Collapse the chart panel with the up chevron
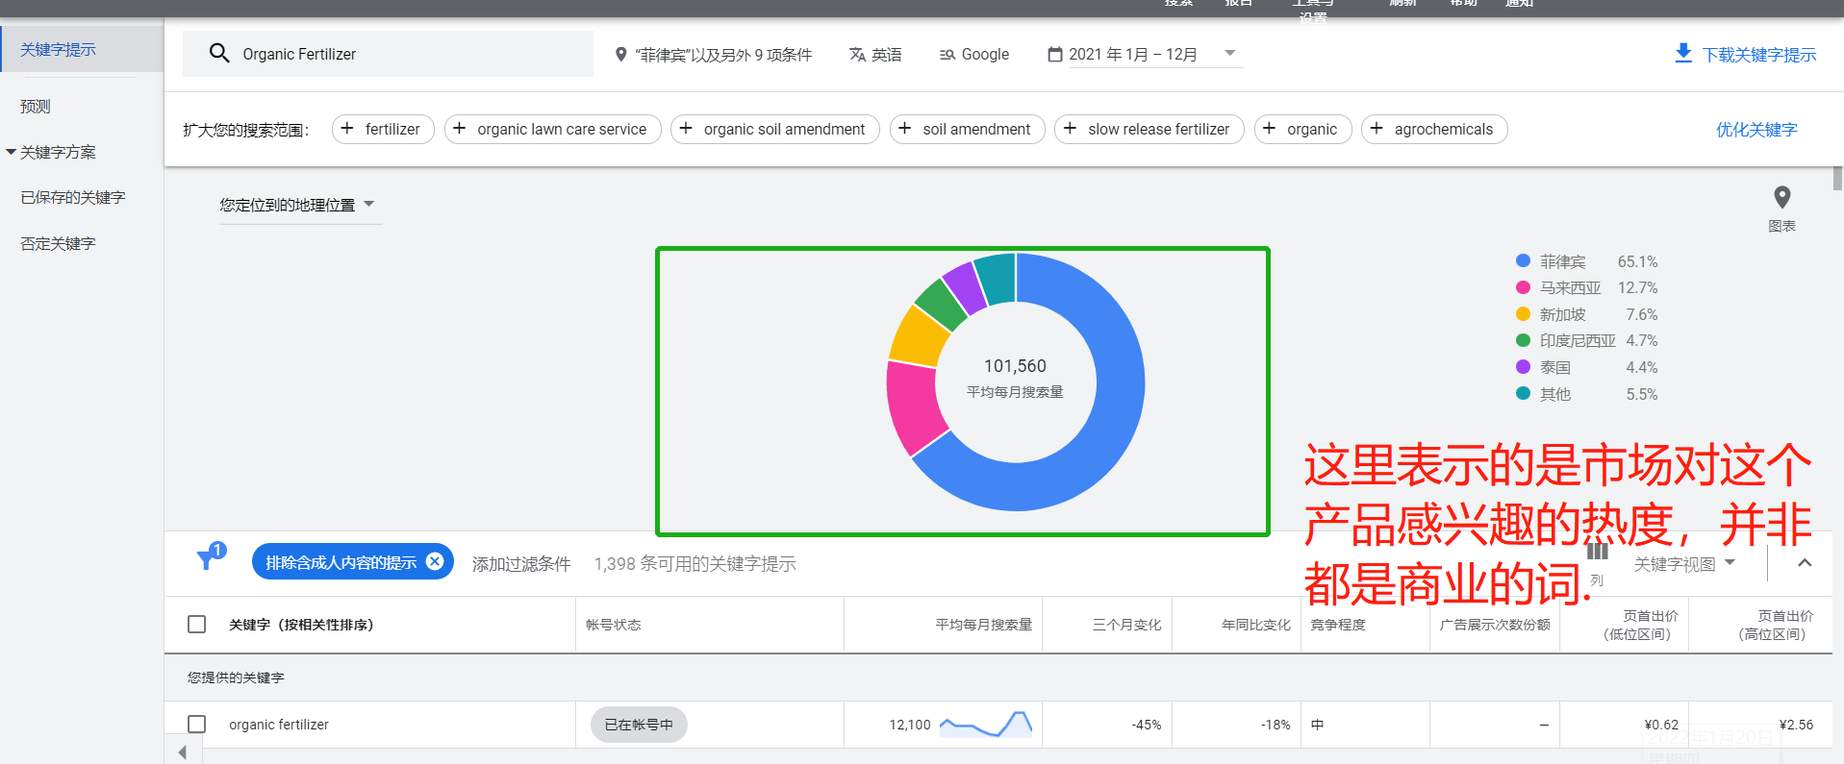 [1805, 563]
